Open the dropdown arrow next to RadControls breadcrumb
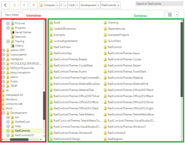185x143 pixels. click(119, 5)
